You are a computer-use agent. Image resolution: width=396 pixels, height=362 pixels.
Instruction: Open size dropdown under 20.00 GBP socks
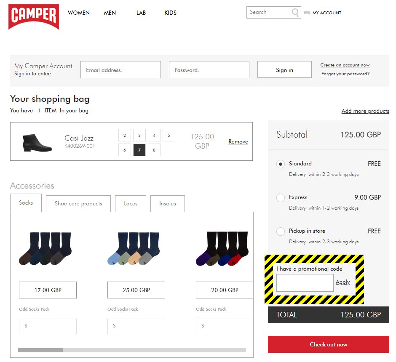(225, 326)
